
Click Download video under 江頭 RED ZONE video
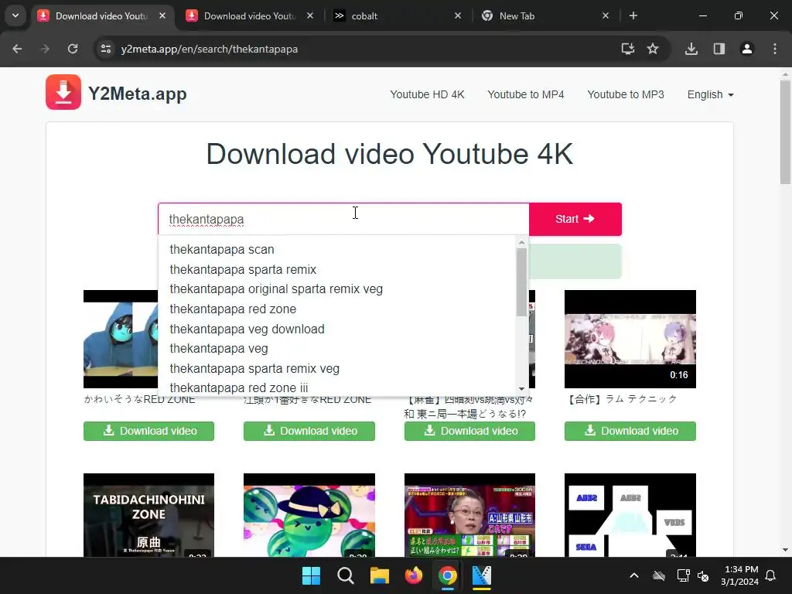(309, 431)
